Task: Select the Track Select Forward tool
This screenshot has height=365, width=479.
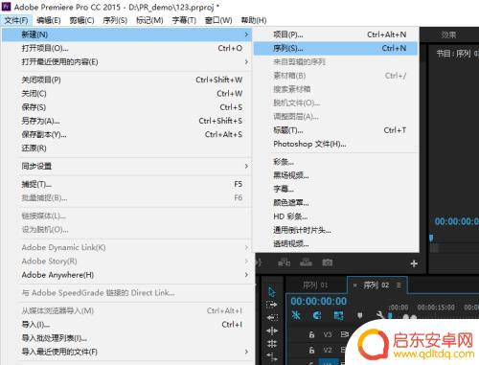Action: click(x=272, y=305)
